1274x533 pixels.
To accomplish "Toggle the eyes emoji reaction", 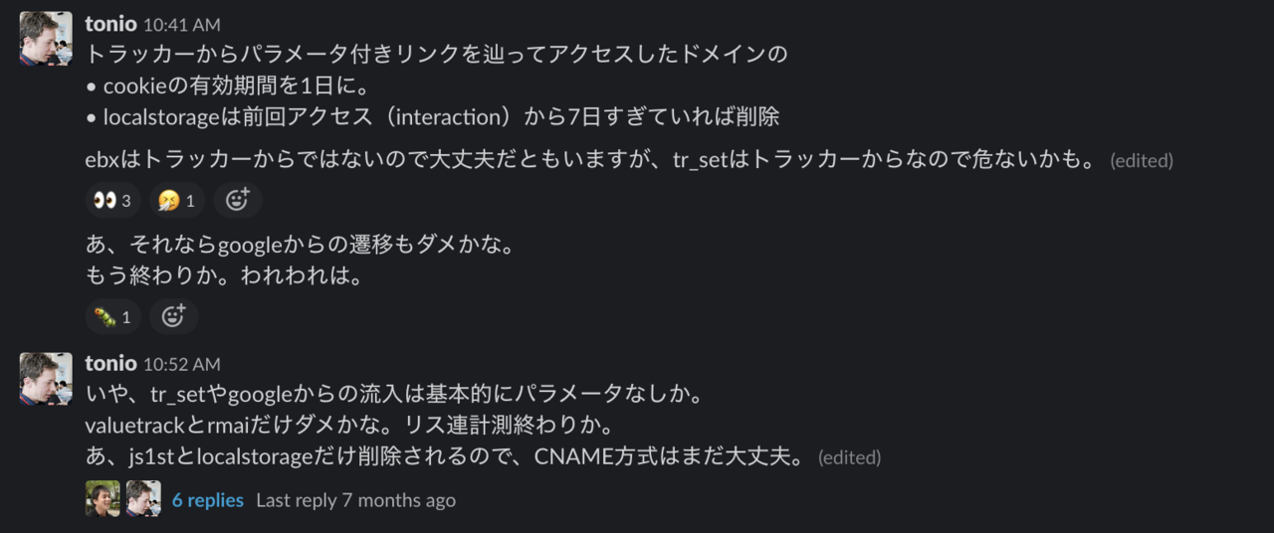I will (112, 201).
